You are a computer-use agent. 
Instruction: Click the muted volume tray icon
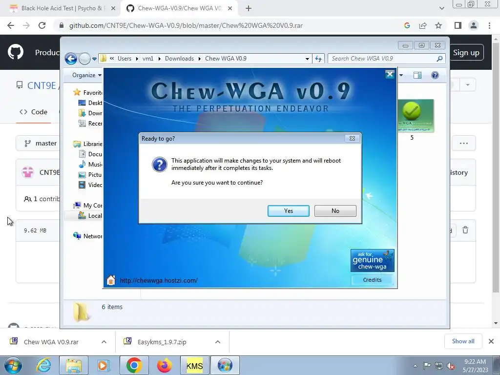pos(451,366)
